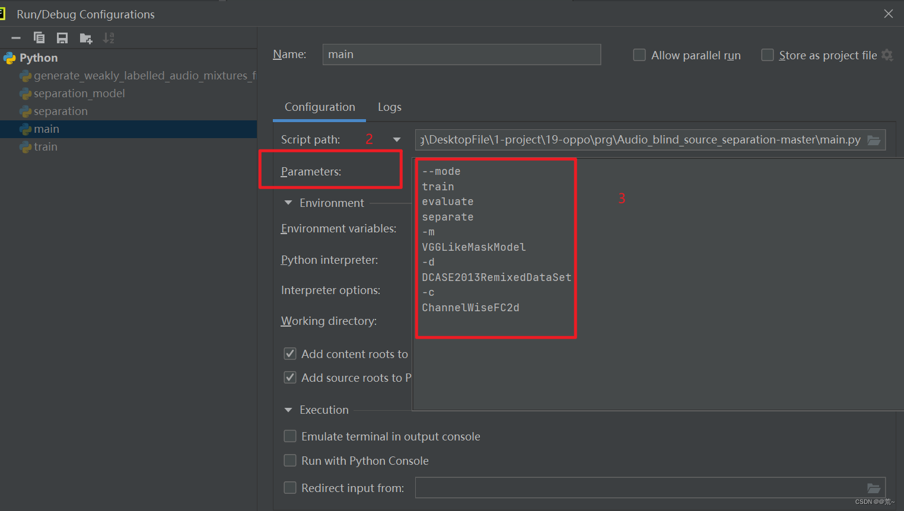Tick Store as project file checkbox
The width and height of the screenshot is (904, 511).
point(768,55)
